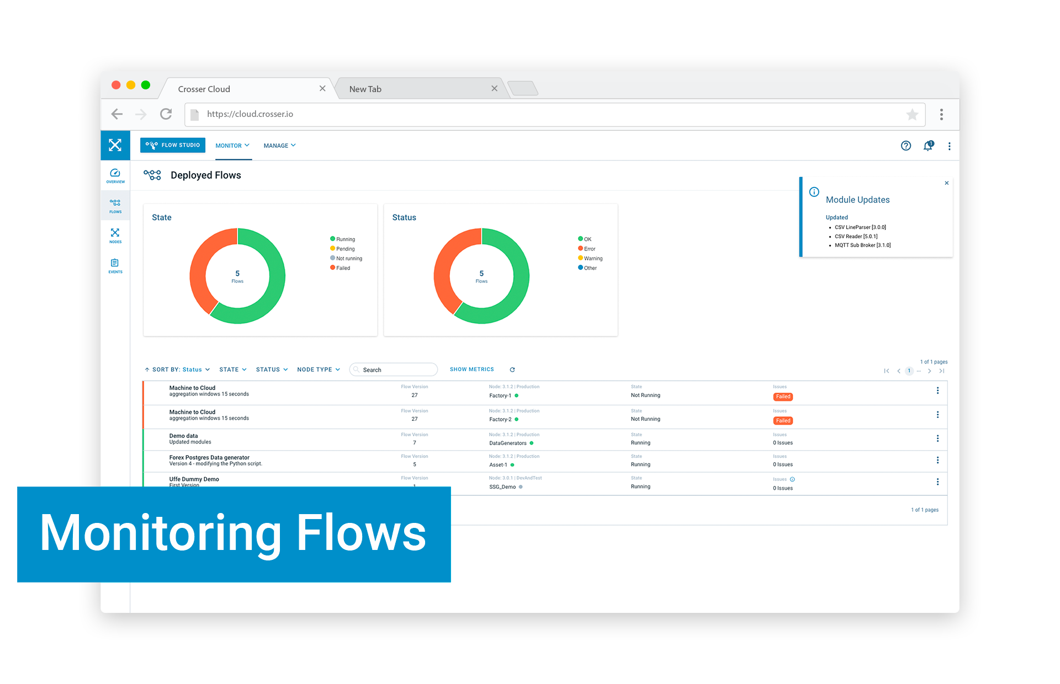Click the Crosser logo in top-left corner
Viewport: 1060px width, 684px height.
pyautogui.click(x=115, y=145)
